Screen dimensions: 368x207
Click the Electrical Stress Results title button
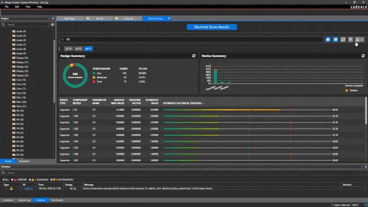pyautogui.click(x=212, y=27)
